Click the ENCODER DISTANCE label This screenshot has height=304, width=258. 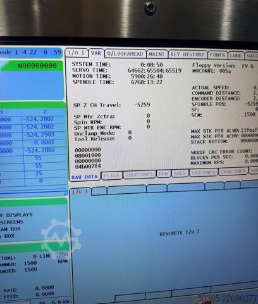pos(216,99)
